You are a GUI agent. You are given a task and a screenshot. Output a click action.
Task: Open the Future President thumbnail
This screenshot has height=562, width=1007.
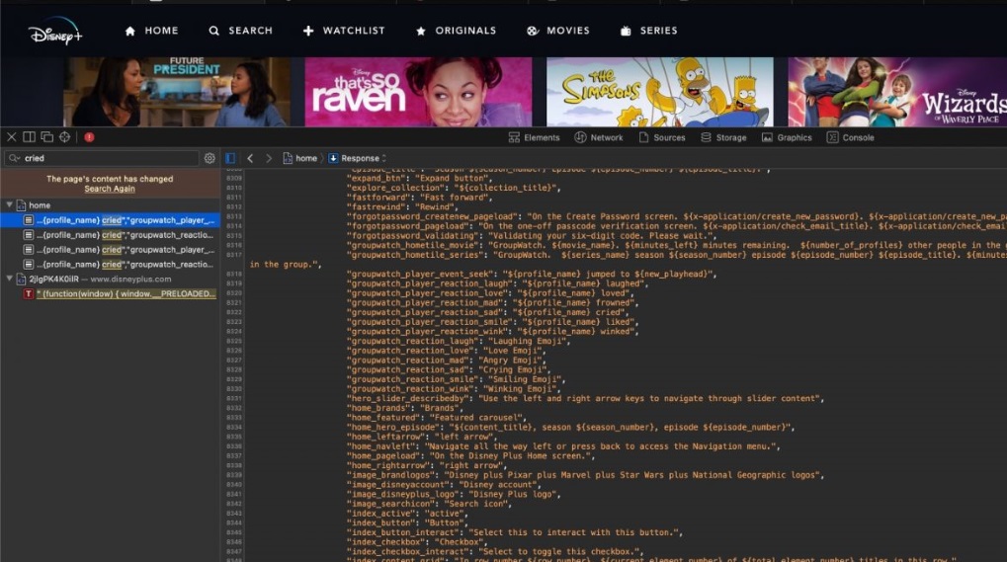coord(177,92)
